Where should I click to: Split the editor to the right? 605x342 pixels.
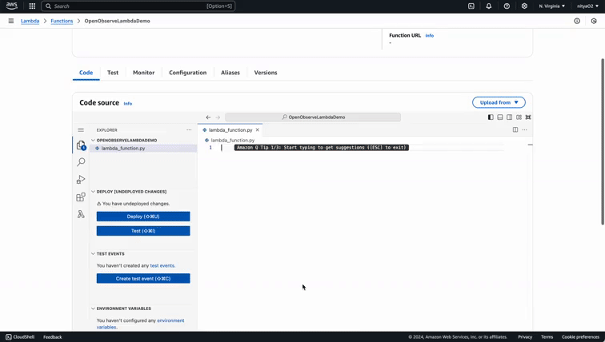pyautogui.click(x=515, y=129)
